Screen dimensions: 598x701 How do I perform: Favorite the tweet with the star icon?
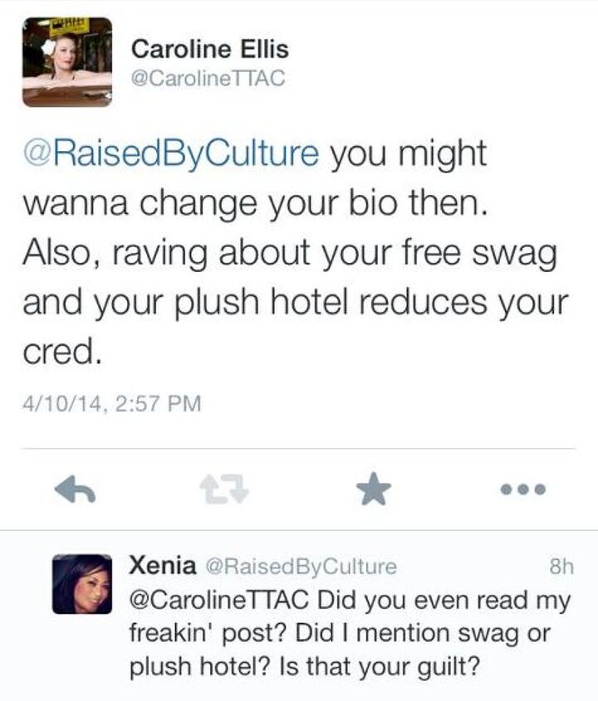[373, 490]
